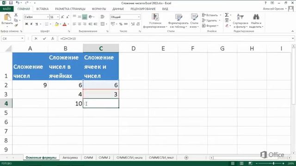Open the Автосумма sheet tab

coord(70,158)
